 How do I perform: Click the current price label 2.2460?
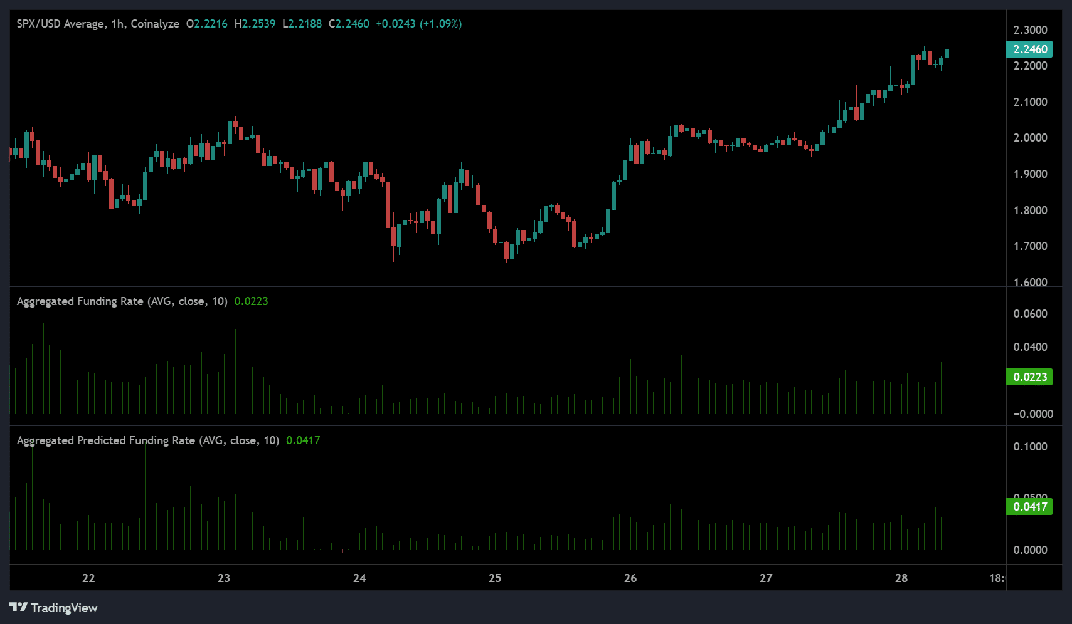click(x=1029, y=49)
